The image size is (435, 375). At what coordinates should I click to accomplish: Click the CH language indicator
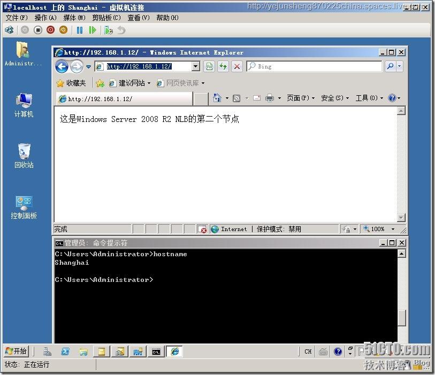(308, 351)
